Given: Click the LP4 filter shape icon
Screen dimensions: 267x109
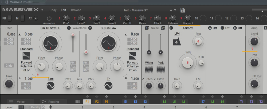Looking at the screenshot, I should [x=177, y=42].
